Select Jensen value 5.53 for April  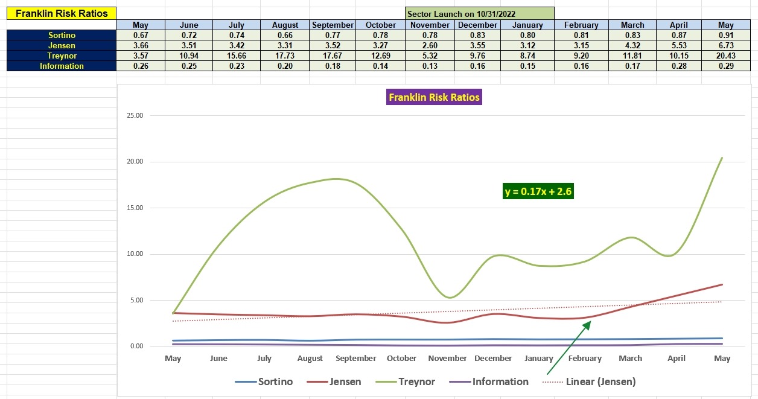679,45
